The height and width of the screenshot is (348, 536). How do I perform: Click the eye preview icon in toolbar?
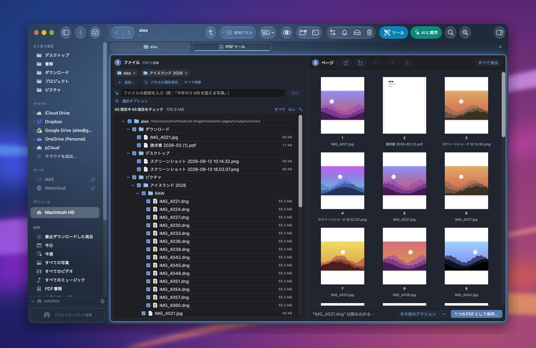point(286,32)
